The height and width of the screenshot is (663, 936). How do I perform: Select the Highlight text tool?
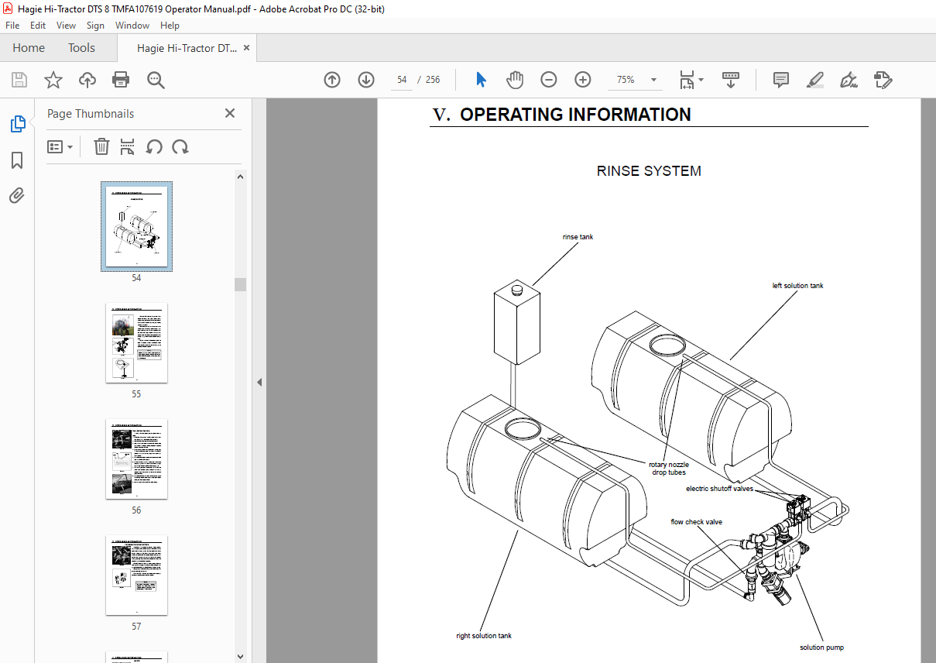(x=814, y=80)
